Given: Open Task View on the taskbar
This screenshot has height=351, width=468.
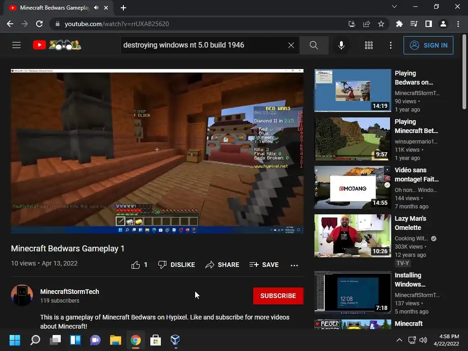Looking at the screenshot, I should [55, 340].
